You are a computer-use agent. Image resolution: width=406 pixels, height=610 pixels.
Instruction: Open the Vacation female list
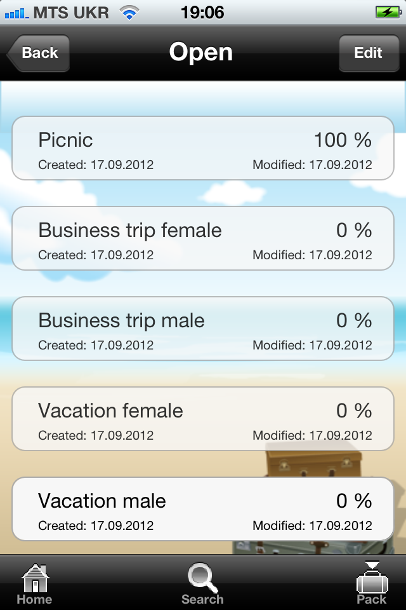coord(203,419)
